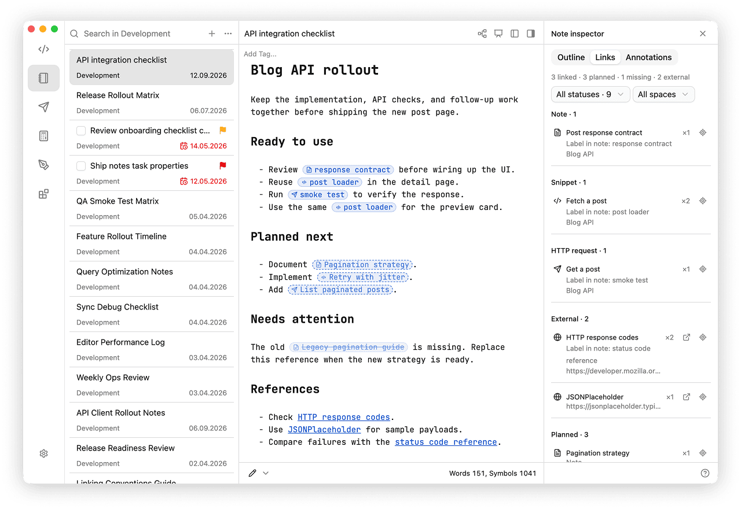
Task: Select the Release Readiness Review note
Action: 152,455
